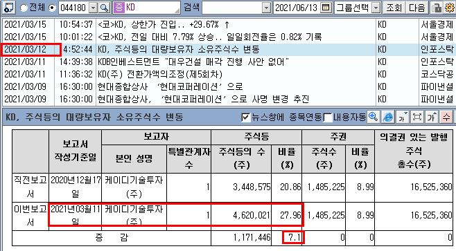Image resolution: width=456 pixels, height=251 pixels.
Task: Open the calendar picker next to 2021/06/13
Action: coord(326,8)
